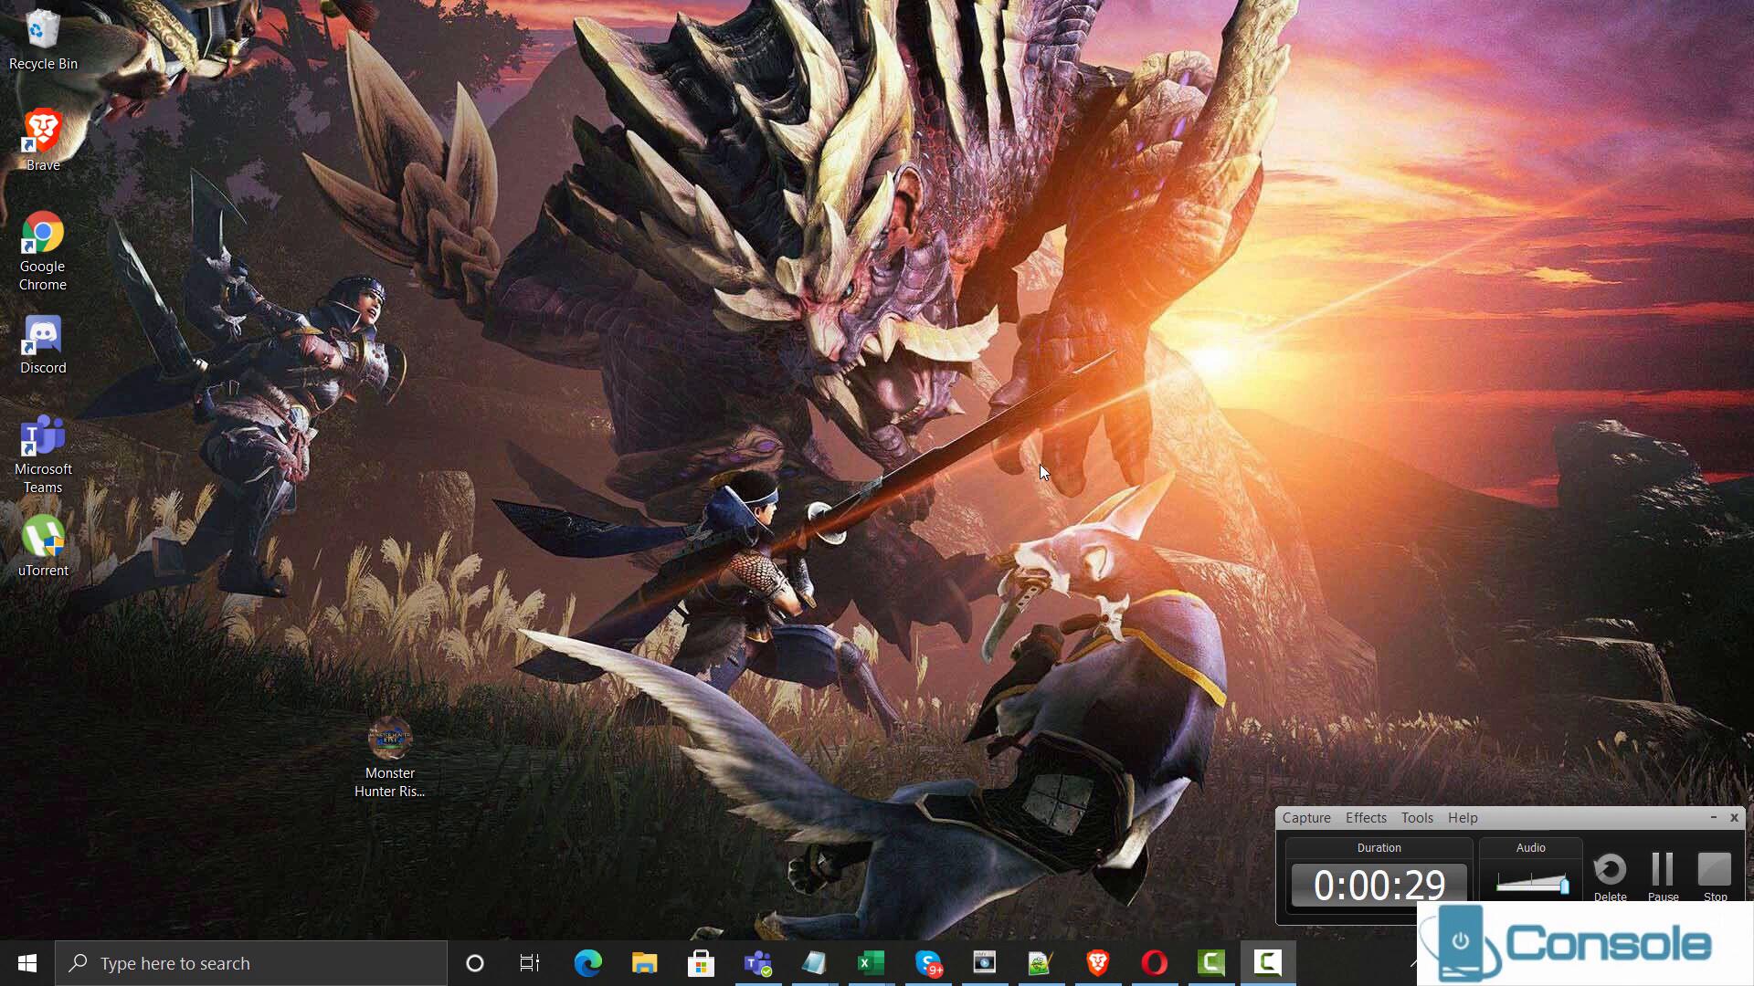Click the Windows Start button

point(27,963)
